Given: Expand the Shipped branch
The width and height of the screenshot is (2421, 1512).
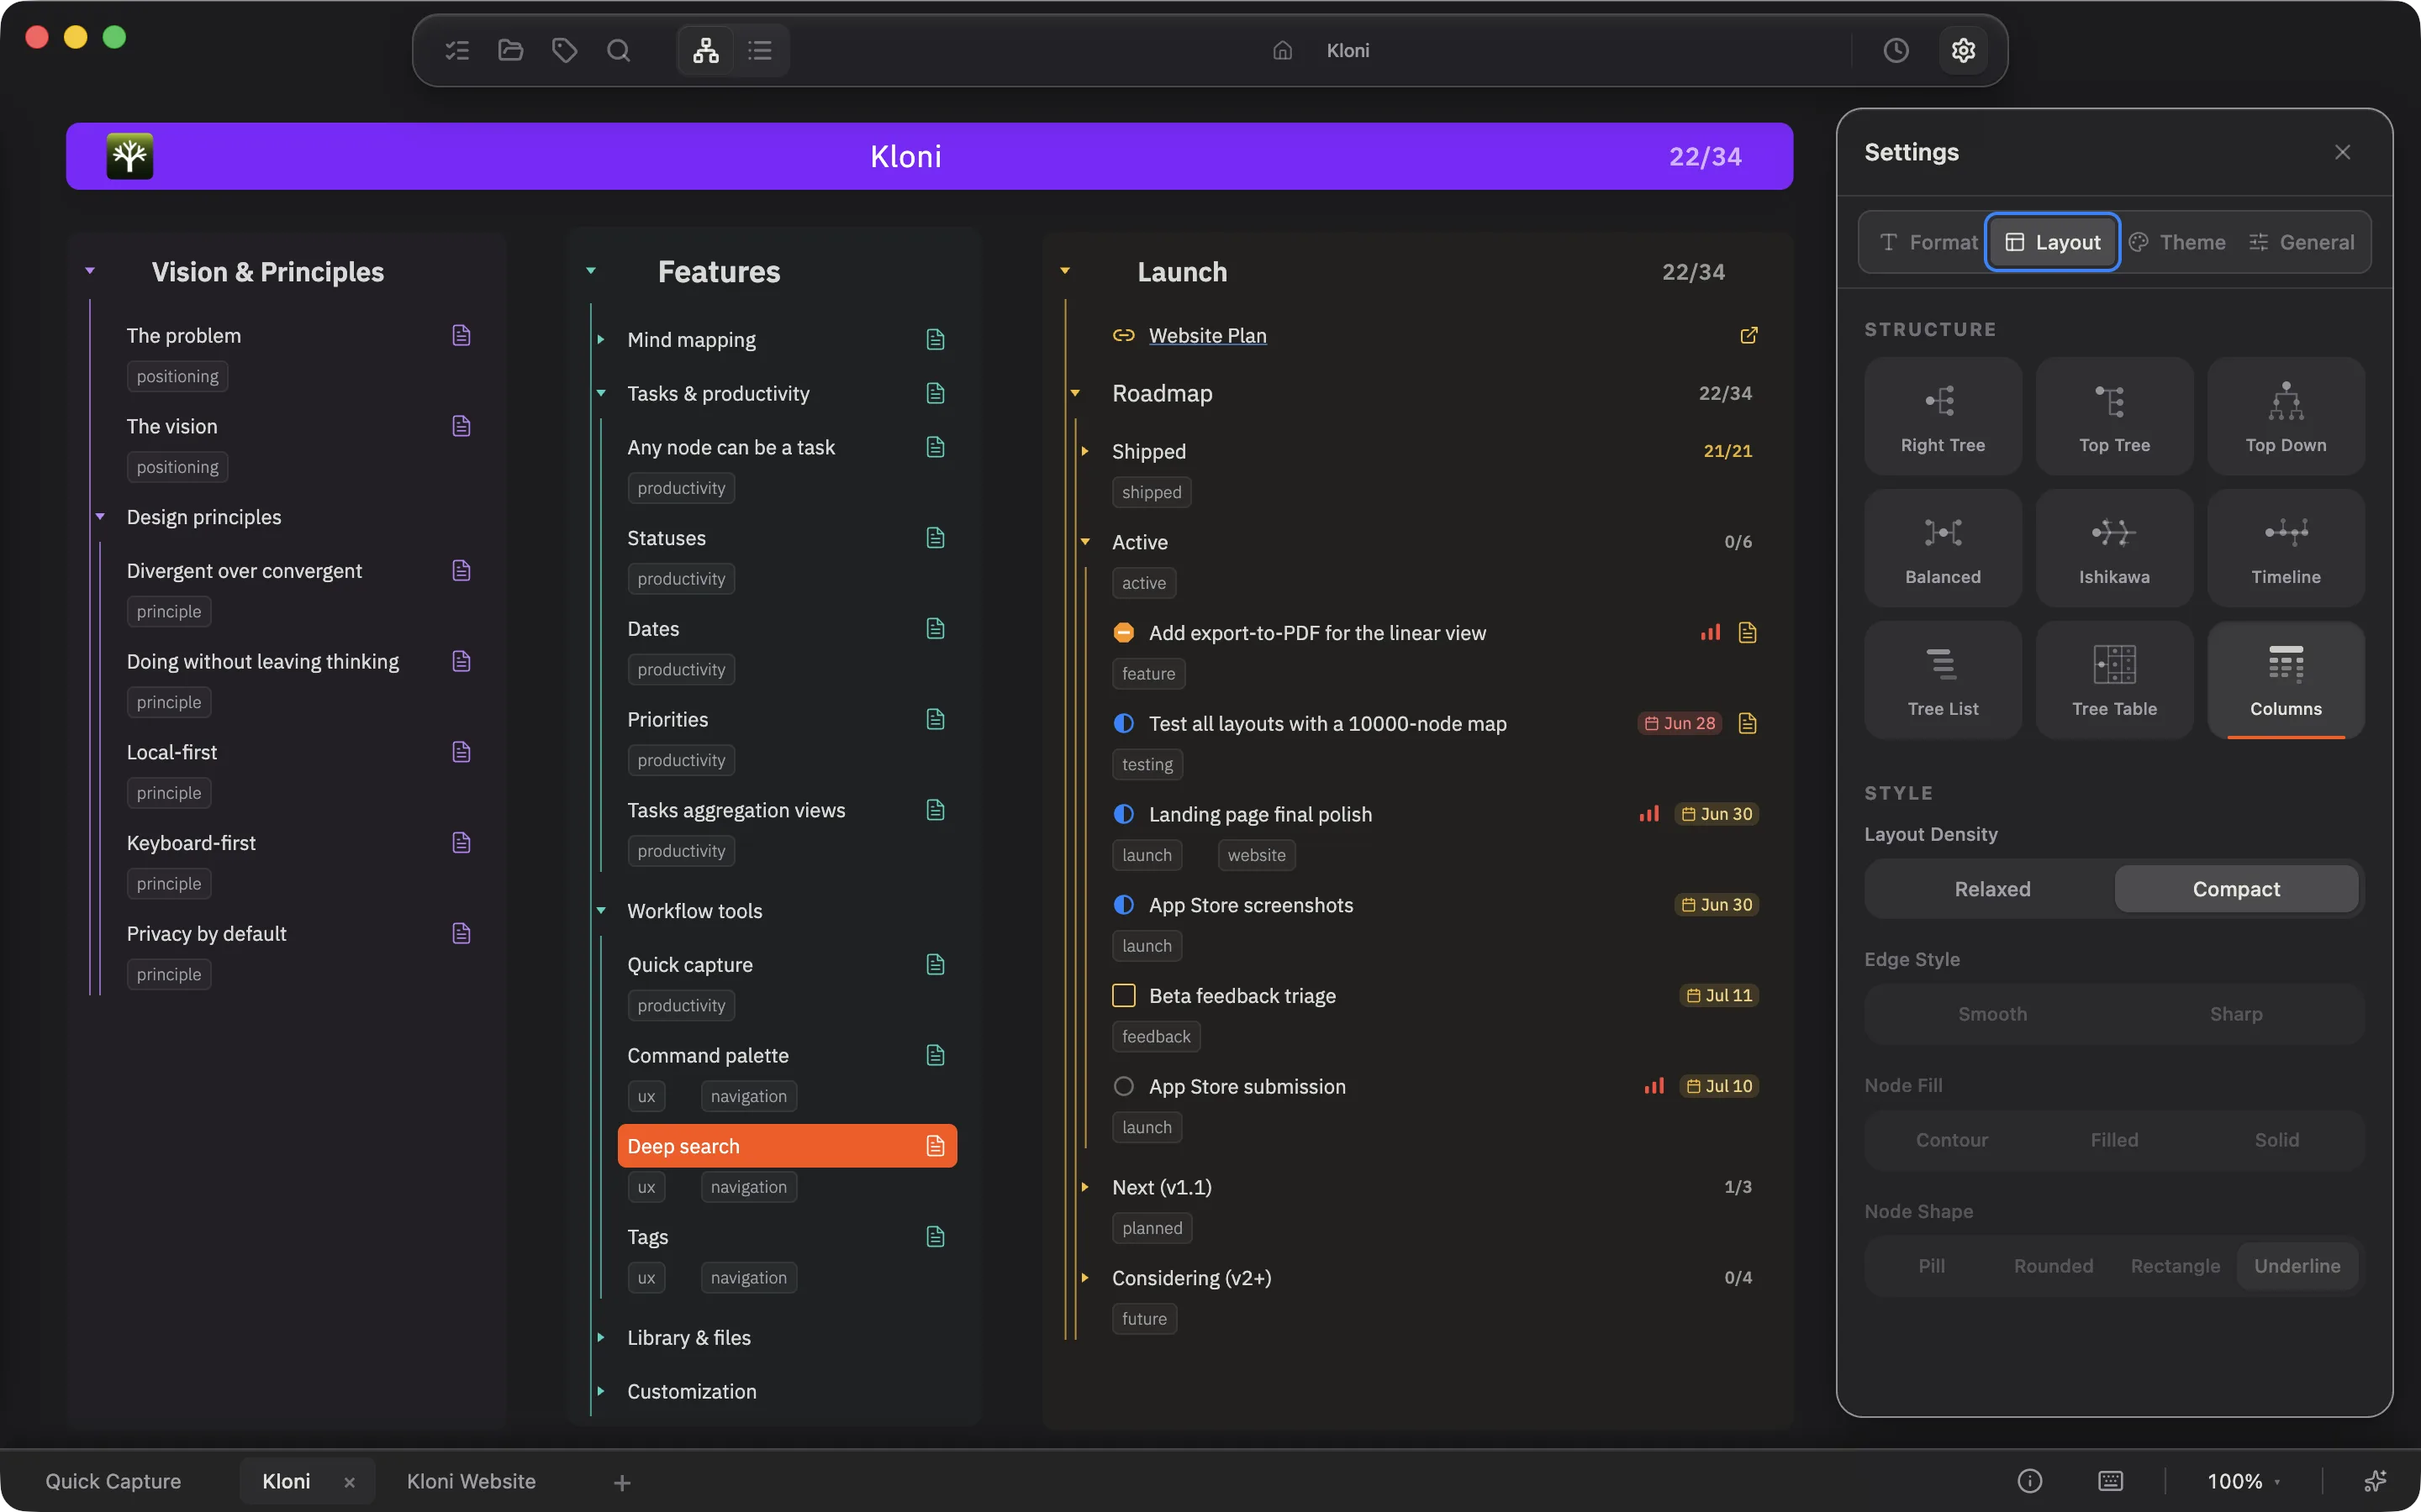Looking at the screenshot, I should coord(1084,451).
